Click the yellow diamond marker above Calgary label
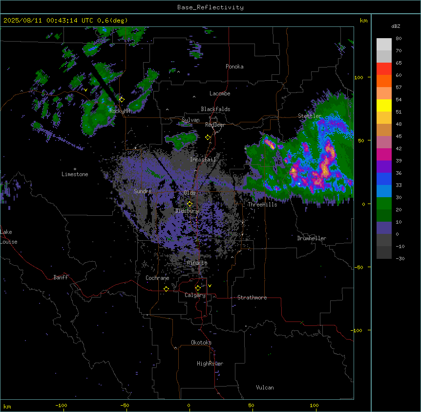Viewport: 421px width, 412px height. pyautogui.click(x=198, y=288)
